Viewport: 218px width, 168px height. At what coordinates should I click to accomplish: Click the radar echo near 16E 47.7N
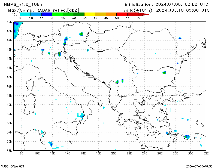tap(81, 34)
